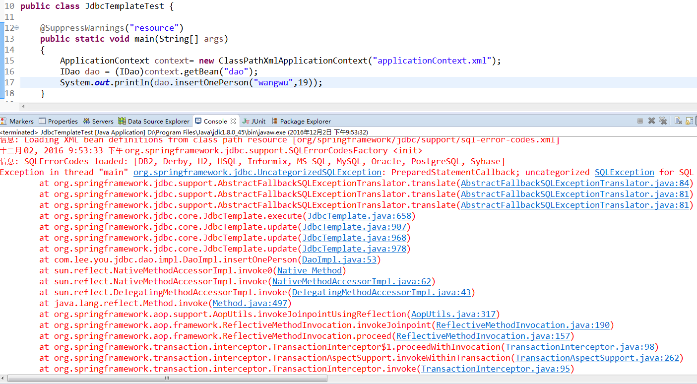
Task: Open TransactionAspectSupport.java:262 link
Action: 597,358
